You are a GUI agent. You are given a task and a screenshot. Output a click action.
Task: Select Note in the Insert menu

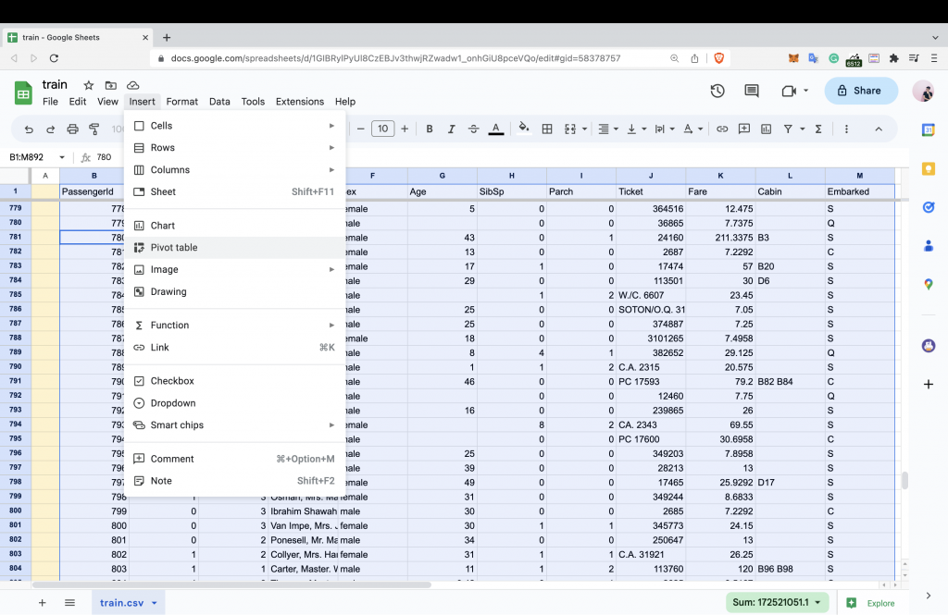tap(235, 481)
